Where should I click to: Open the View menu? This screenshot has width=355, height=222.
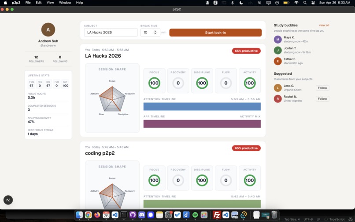coord(50,3)
